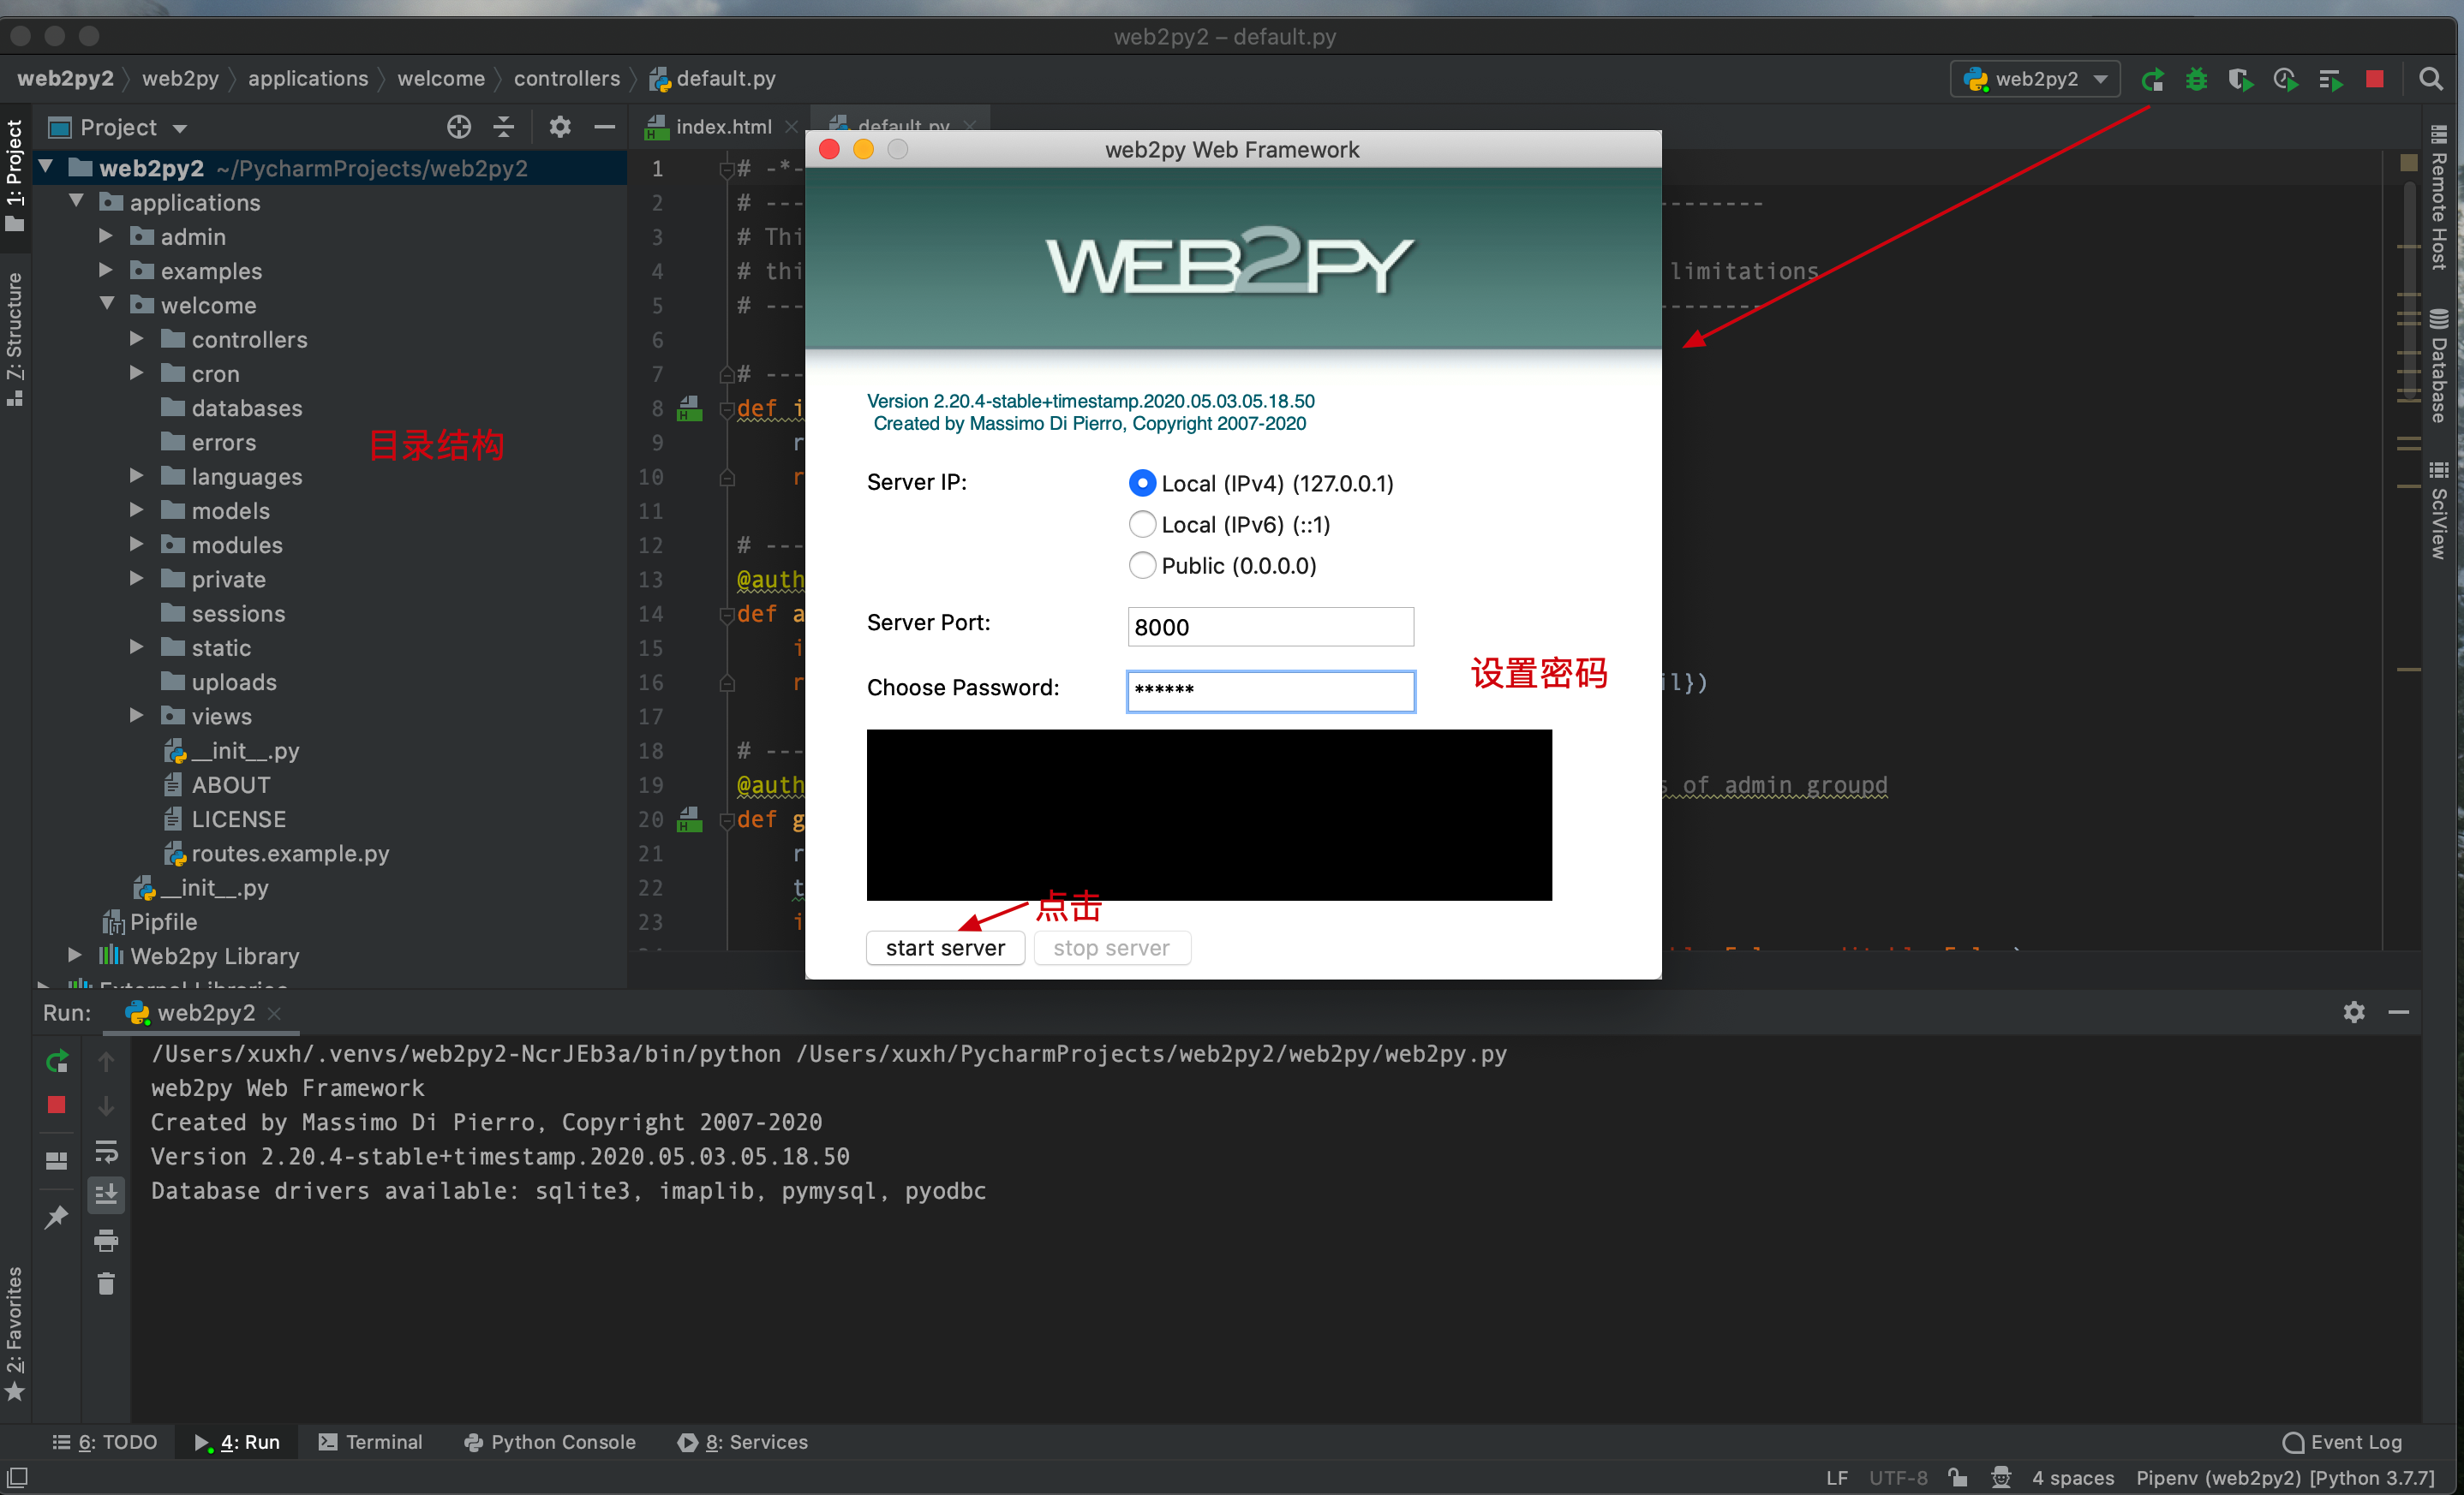The height and width of the screenshot is (1495, 2464).
Task: Clear console with trash icon
Action: click(106, 1284)
